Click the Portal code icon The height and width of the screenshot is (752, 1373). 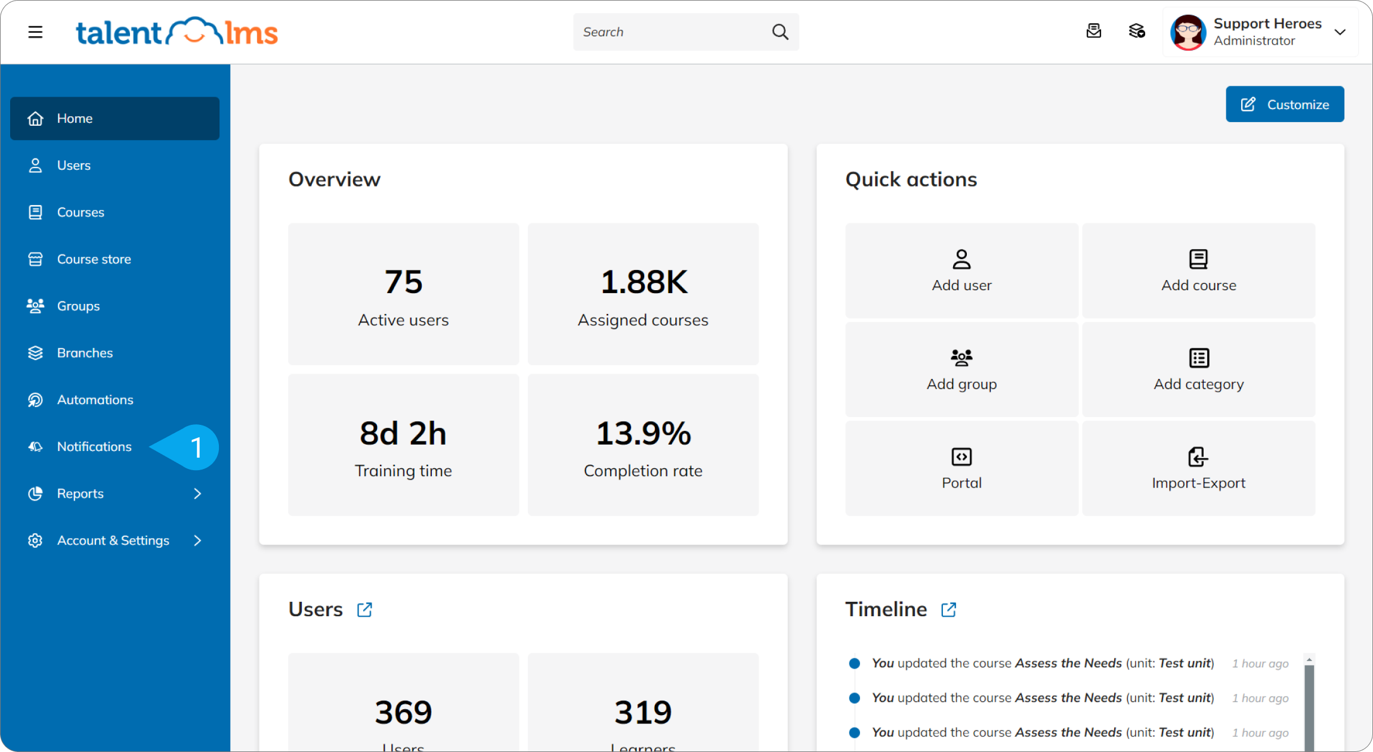pos(961,457)
